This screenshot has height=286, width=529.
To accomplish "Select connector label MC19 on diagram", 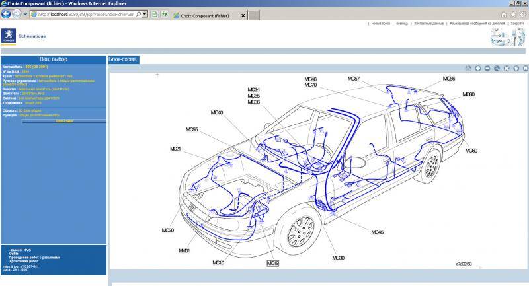I will [273, 262].
